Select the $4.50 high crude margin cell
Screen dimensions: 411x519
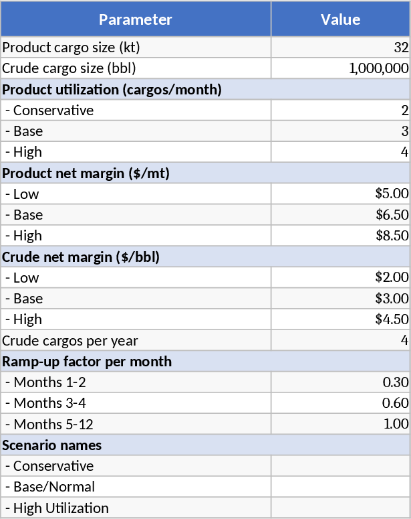340,319
